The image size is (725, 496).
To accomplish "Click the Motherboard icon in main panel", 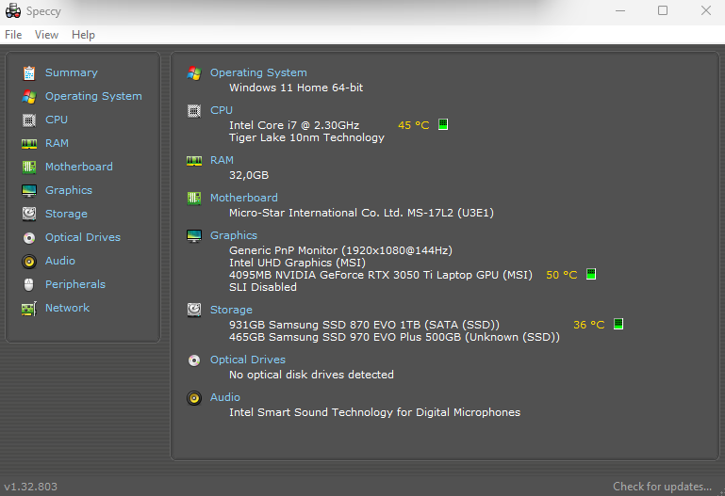I will (194, 198).
